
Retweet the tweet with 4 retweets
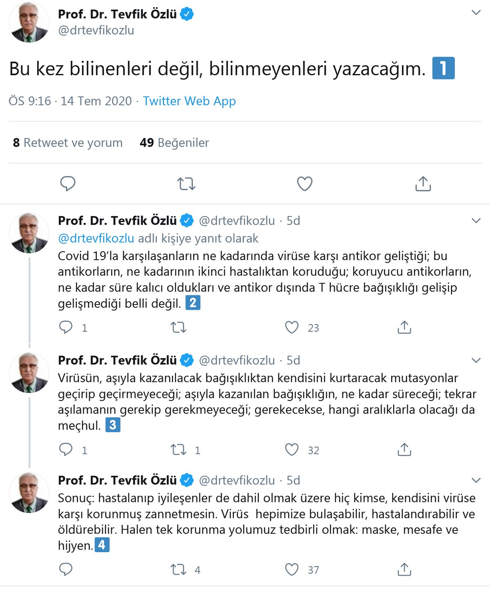point(178,570)
